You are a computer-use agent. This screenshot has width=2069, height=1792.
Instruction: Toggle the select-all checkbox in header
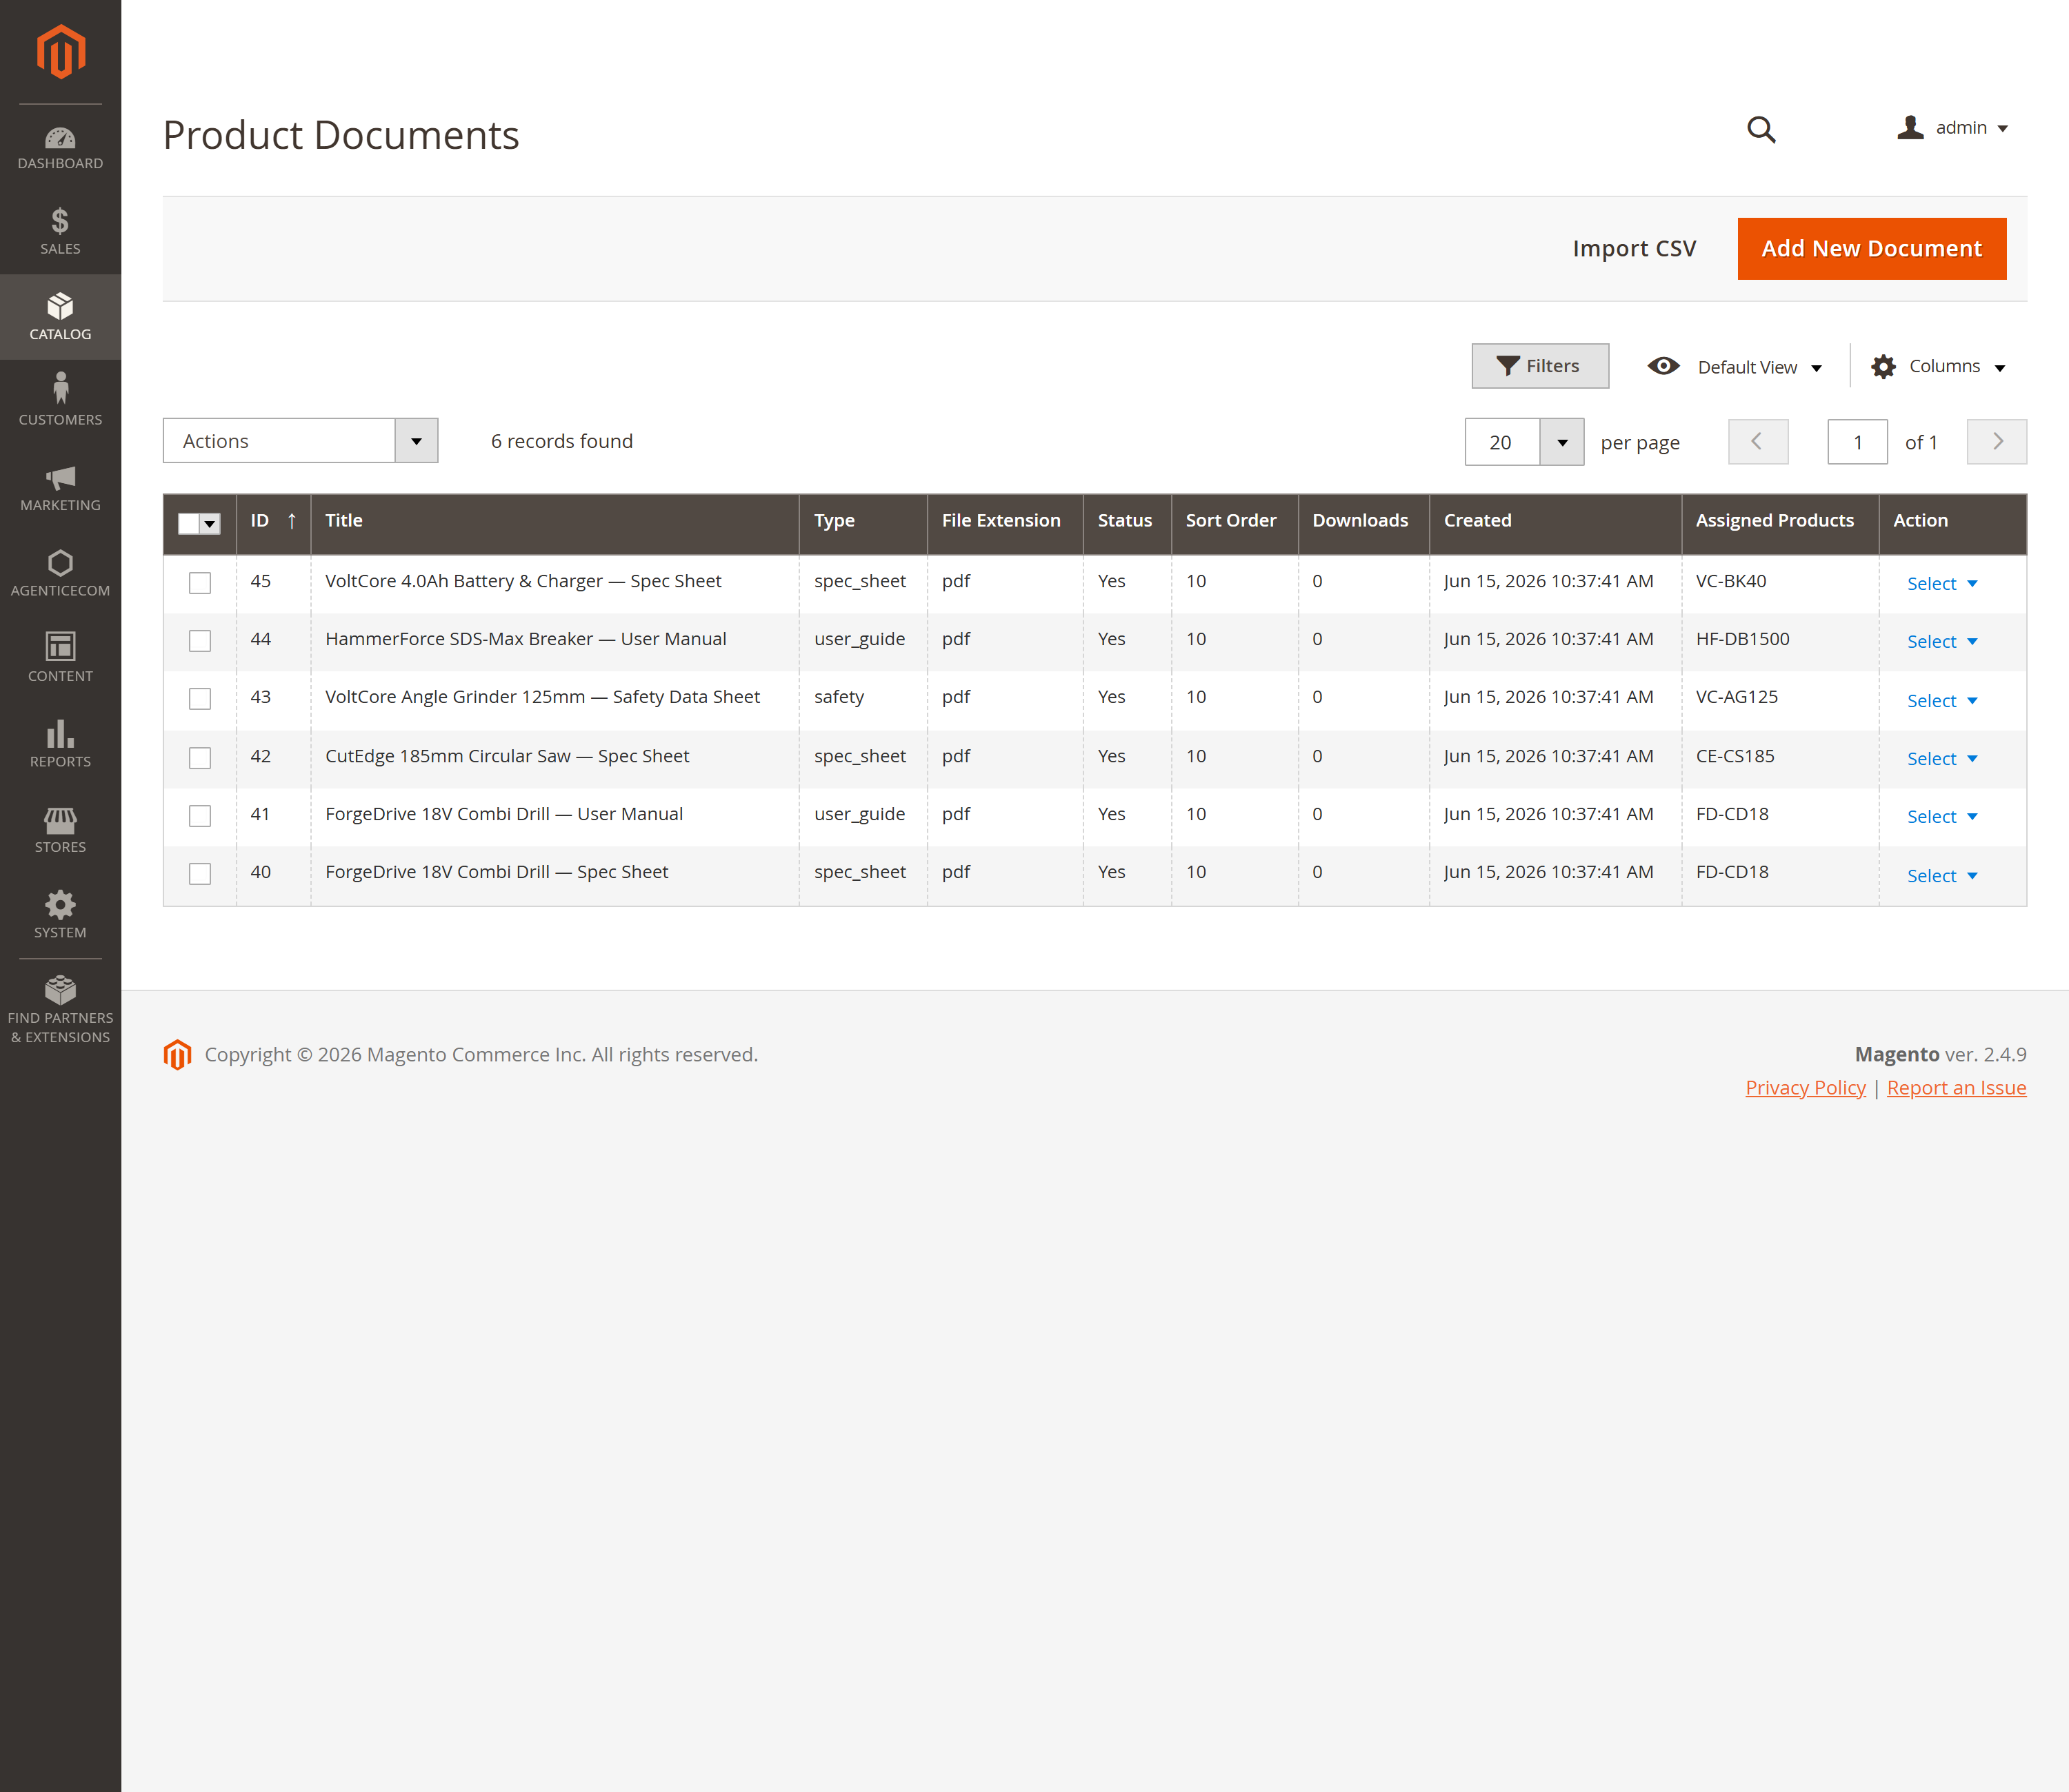point(188,523)
